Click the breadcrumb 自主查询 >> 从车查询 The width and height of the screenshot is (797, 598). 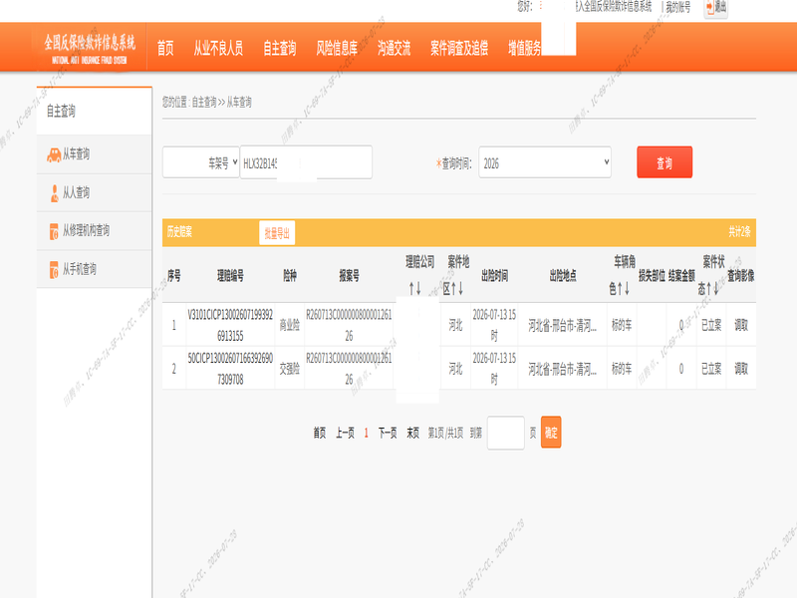click(221, 103)
